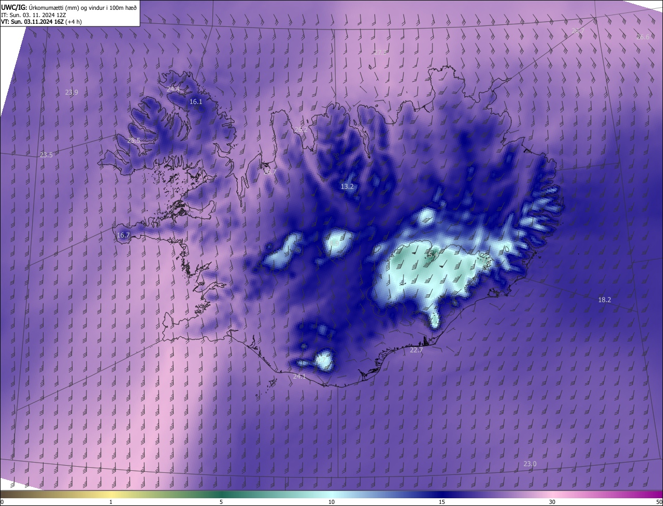The image size is (663, 506).
Task: Click the 26.6 value label
Action: pos(642,37)
